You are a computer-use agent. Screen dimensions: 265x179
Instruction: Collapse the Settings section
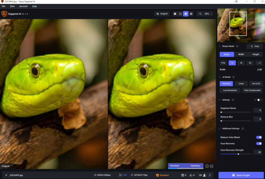[219, 100]
